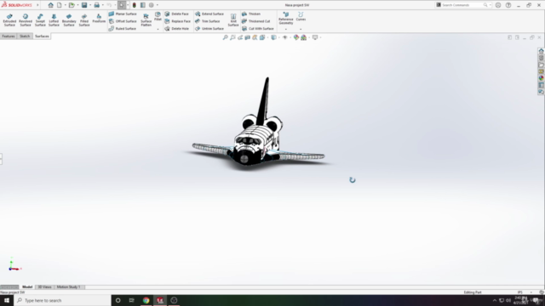Toggle the Select cursor tool

tap(122, 5)
